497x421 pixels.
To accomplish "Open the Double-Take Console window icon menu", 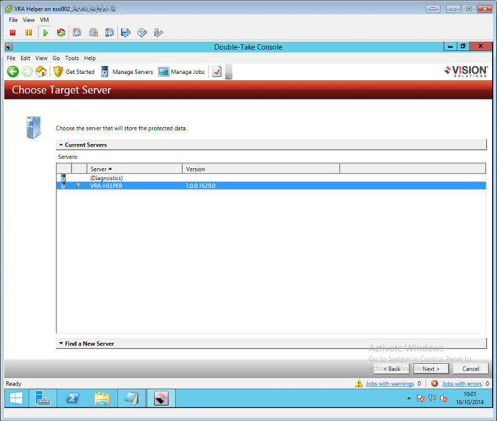I will 9,47.
